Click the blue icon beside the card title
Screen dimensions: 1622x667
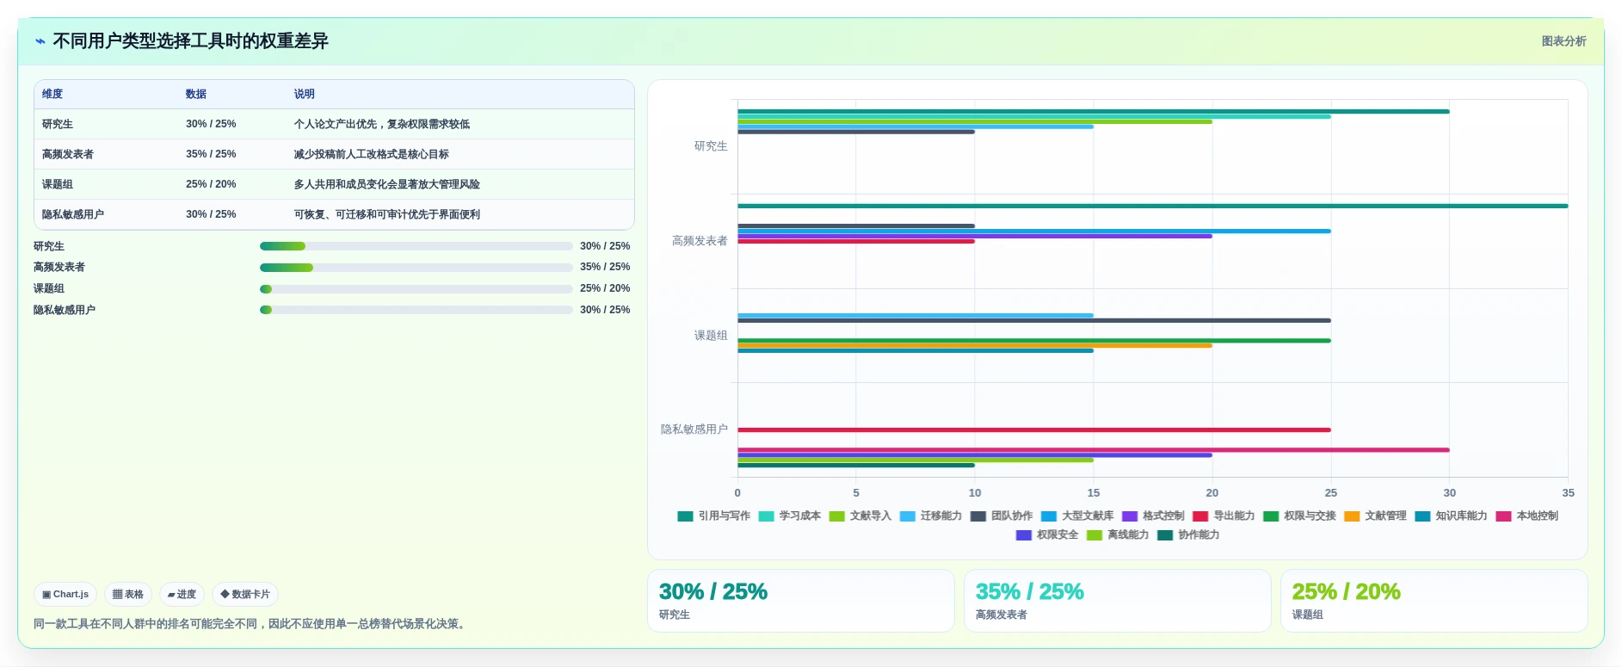[40, 41]
